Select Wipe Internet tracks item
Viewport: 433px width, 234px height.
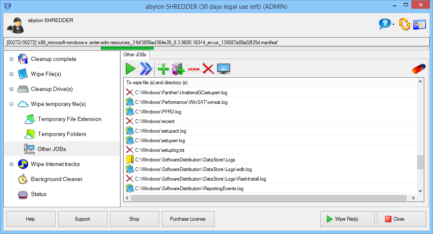coord(55,164)
